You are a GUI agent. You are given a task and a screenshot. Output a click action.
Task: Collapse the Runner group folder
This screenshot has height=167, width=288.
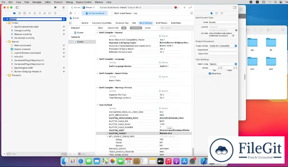7,41
